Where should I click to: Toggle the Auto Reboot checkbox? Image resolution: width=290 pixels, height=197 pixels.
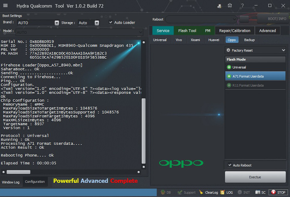230,165
